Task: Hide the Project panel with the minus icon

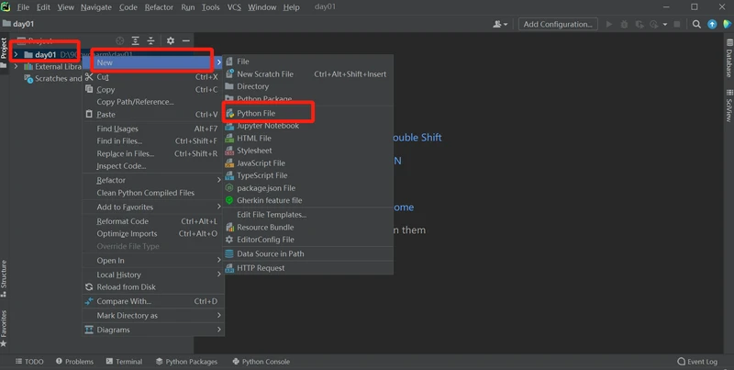Action: tap(186, 41)
